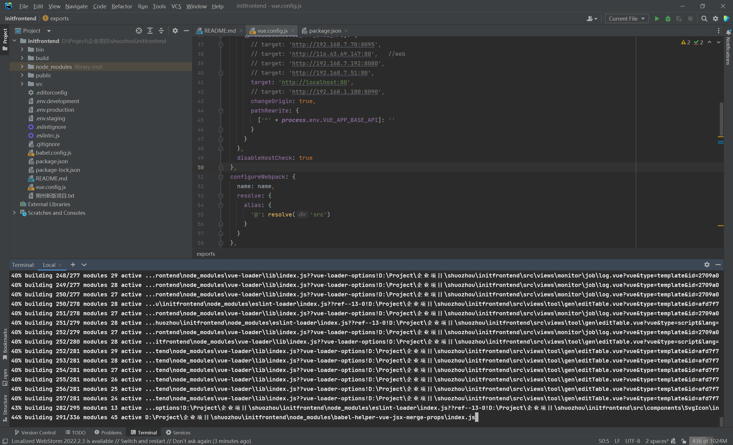Toggle tool window quick access icon bottom-left

[5, 441]
